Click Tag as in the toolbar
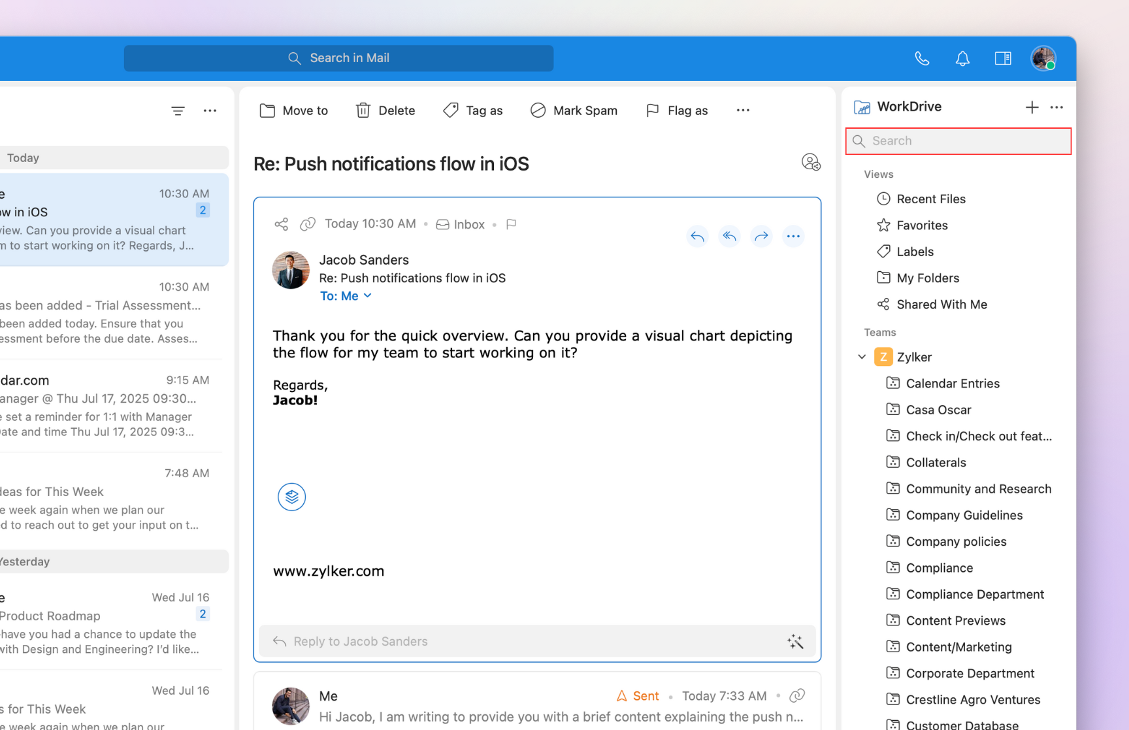1129x730 pixels. tap(472, 110)
